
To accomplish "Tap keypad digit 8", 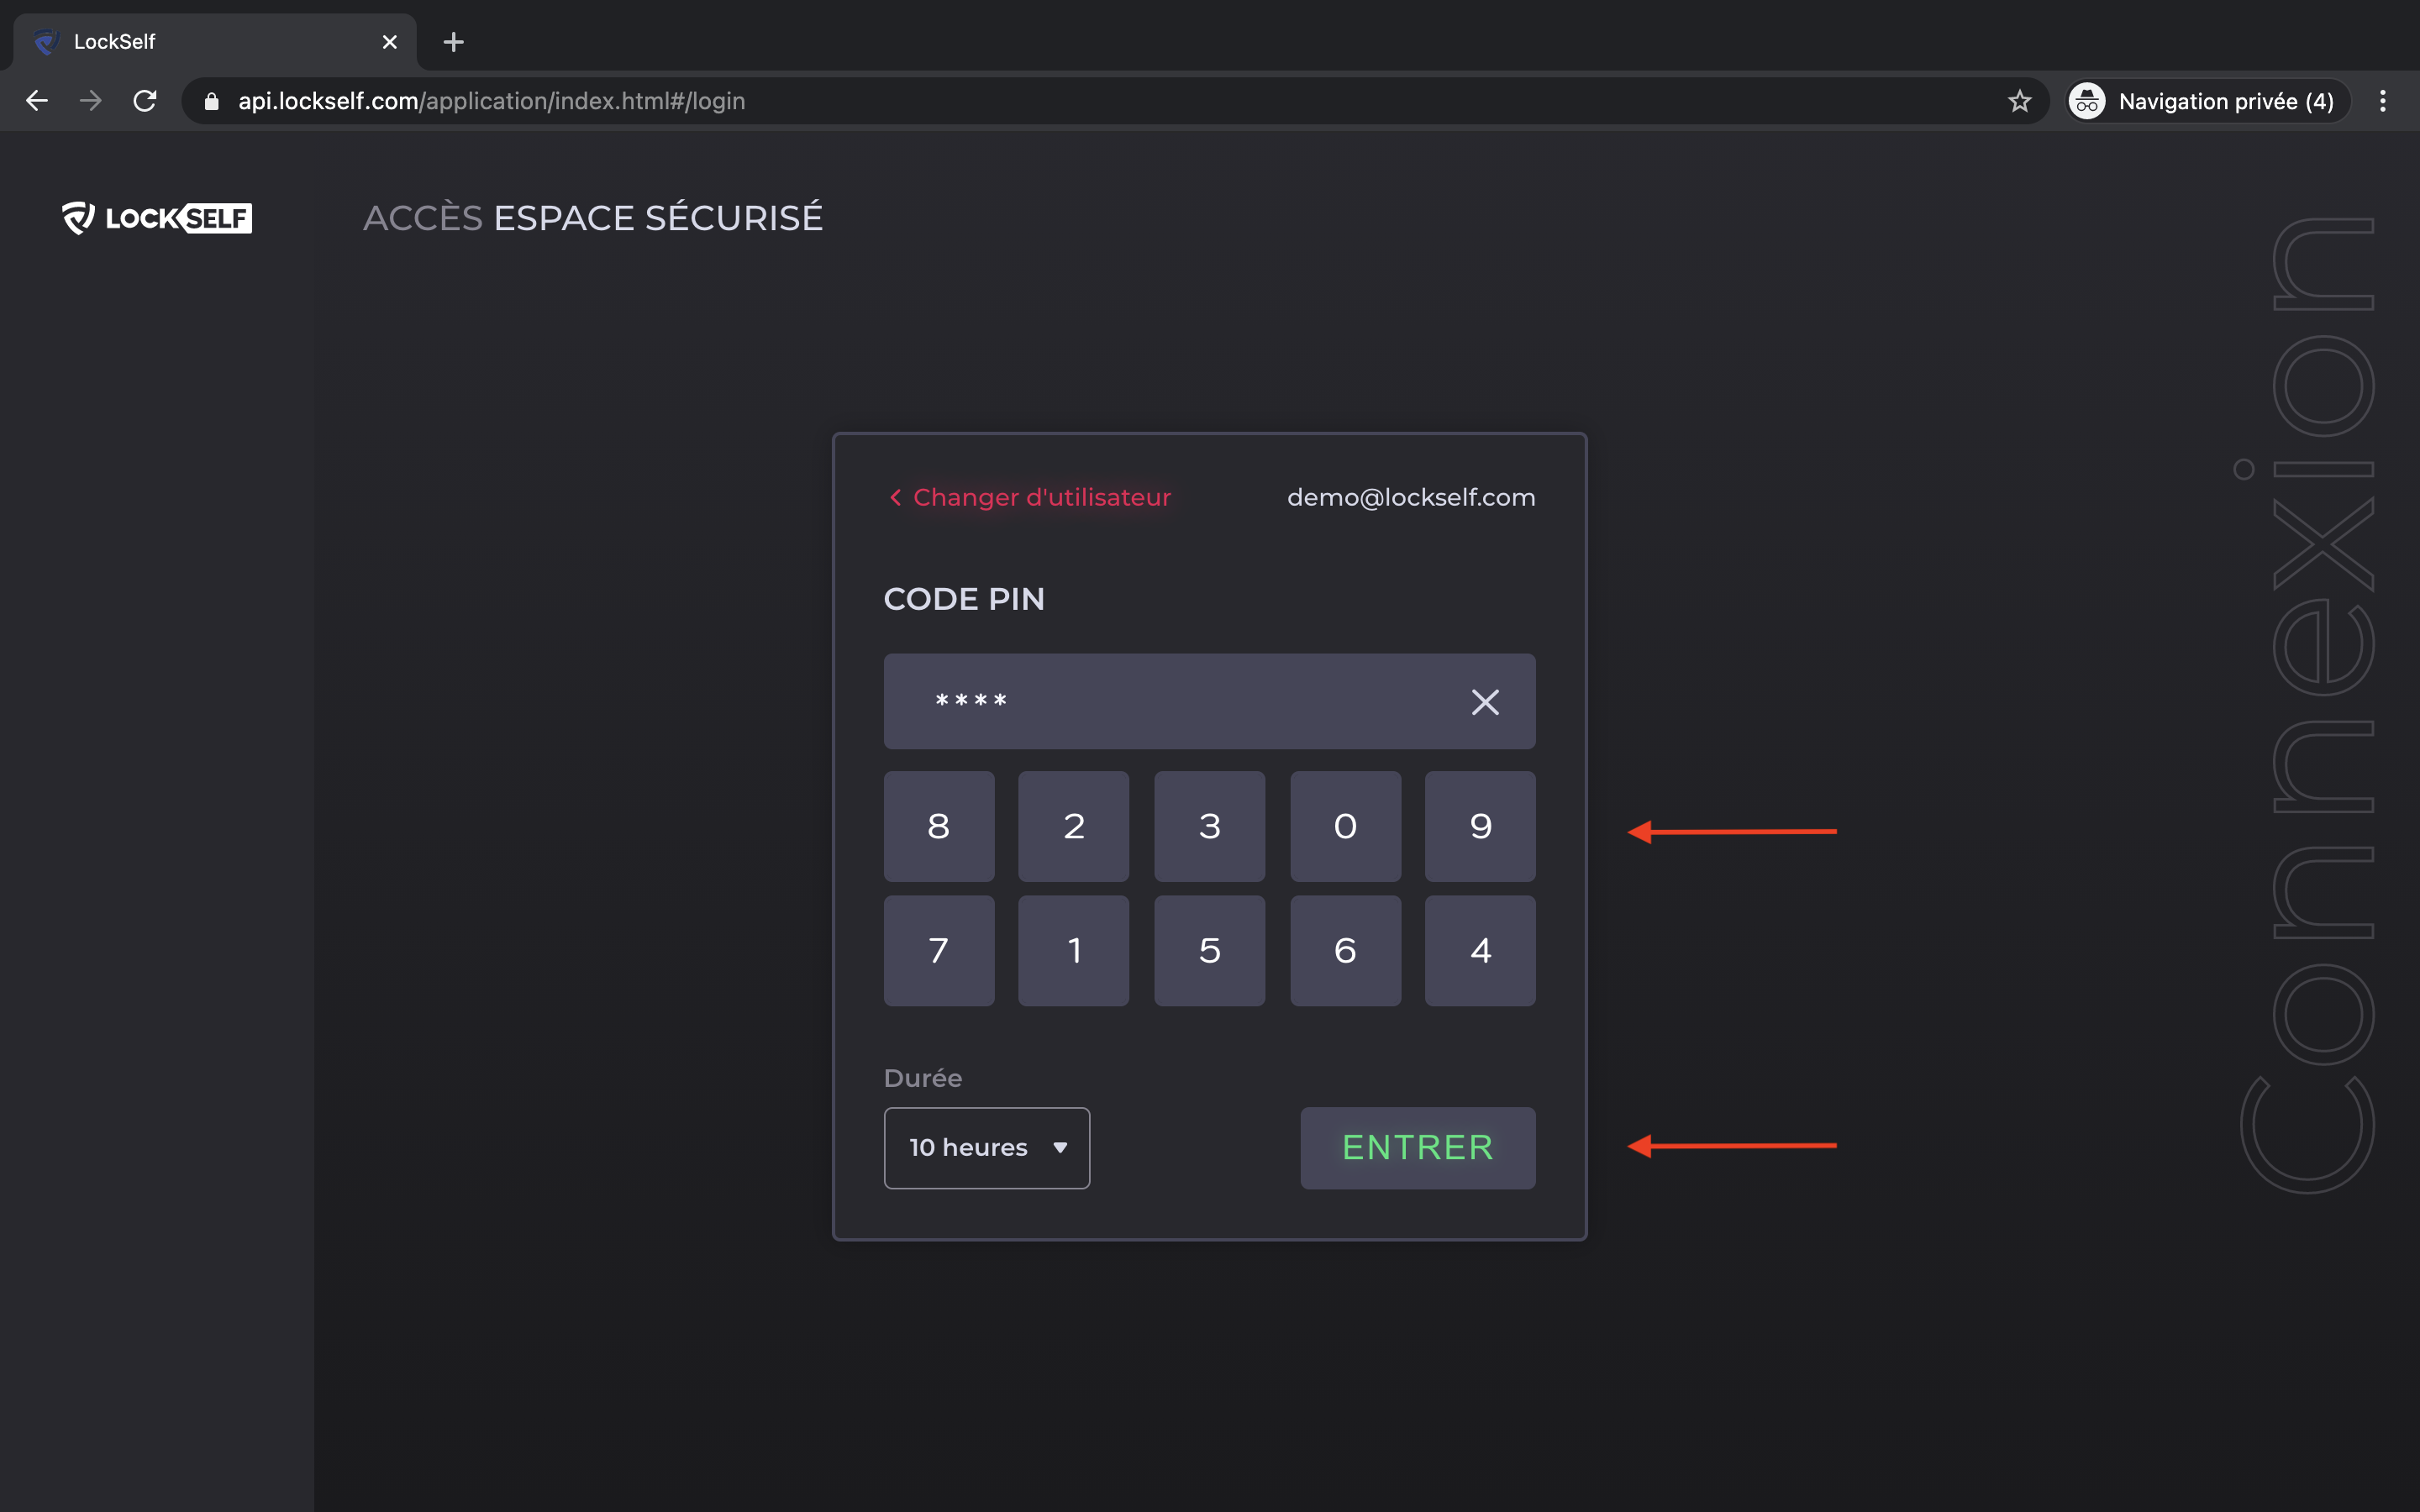I will click(x=938, y=826).
